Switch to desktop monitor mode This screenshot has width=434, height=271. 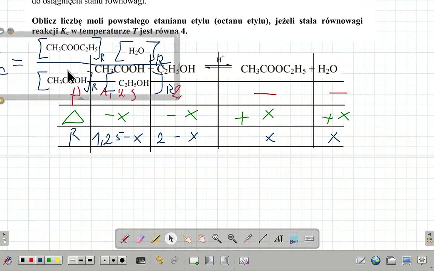pos(406,260)
